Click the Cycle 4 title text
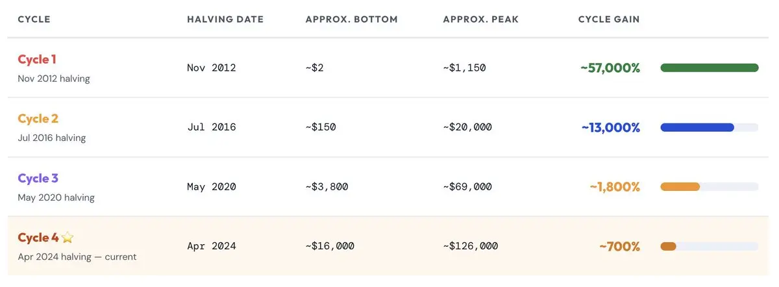 pyautogui.click(x=38, y=238)
